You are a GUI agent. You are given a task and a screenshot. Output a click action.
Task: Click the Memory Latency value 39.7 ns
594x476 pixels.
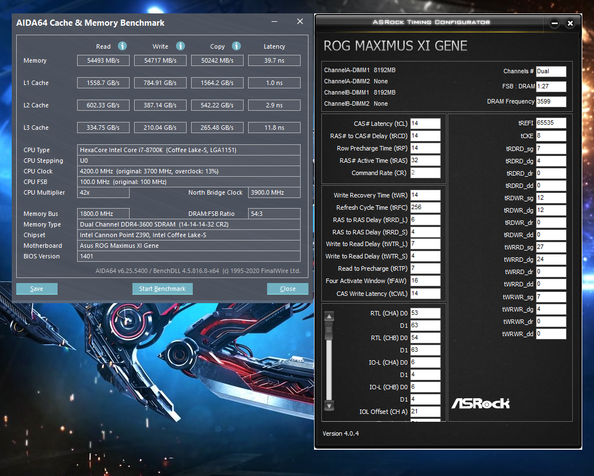pyautogui.click(x=274, y=60)
